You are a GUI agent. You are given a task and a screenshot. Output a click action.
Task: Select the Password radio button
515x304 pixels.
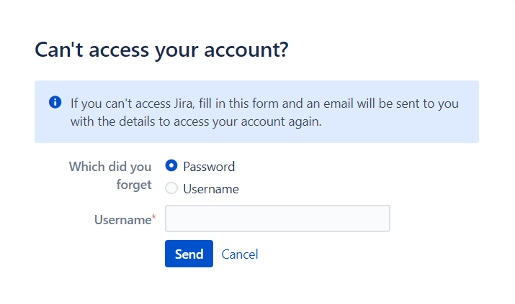[x=171, y=166]
